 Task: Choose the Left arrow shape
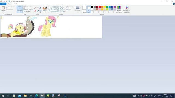coord(60,9)
